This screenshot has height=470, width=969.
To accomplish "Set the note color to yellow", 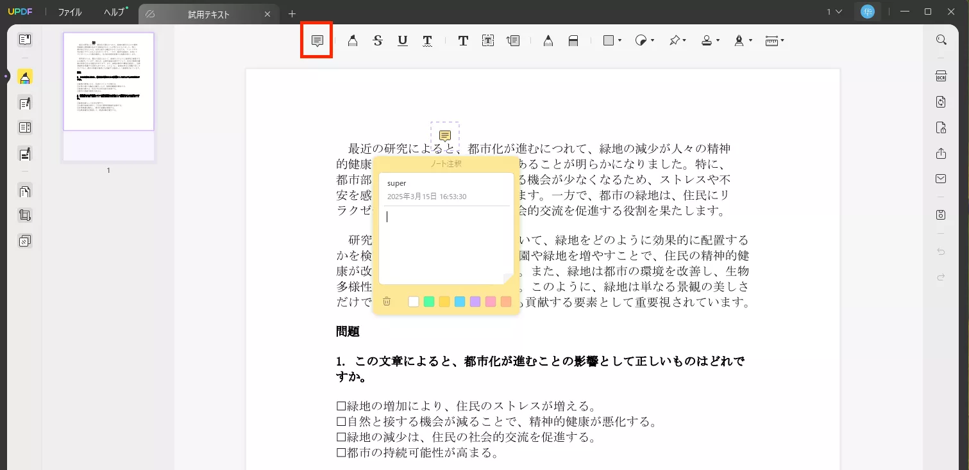I will click(444, 302).
